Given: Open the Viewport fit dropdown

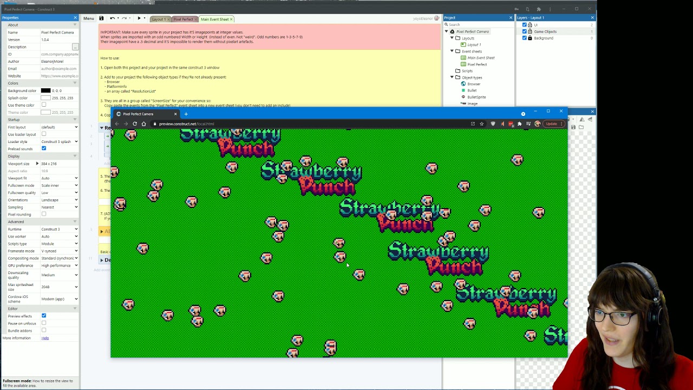Looking at the screenshot, I should 59,178.
